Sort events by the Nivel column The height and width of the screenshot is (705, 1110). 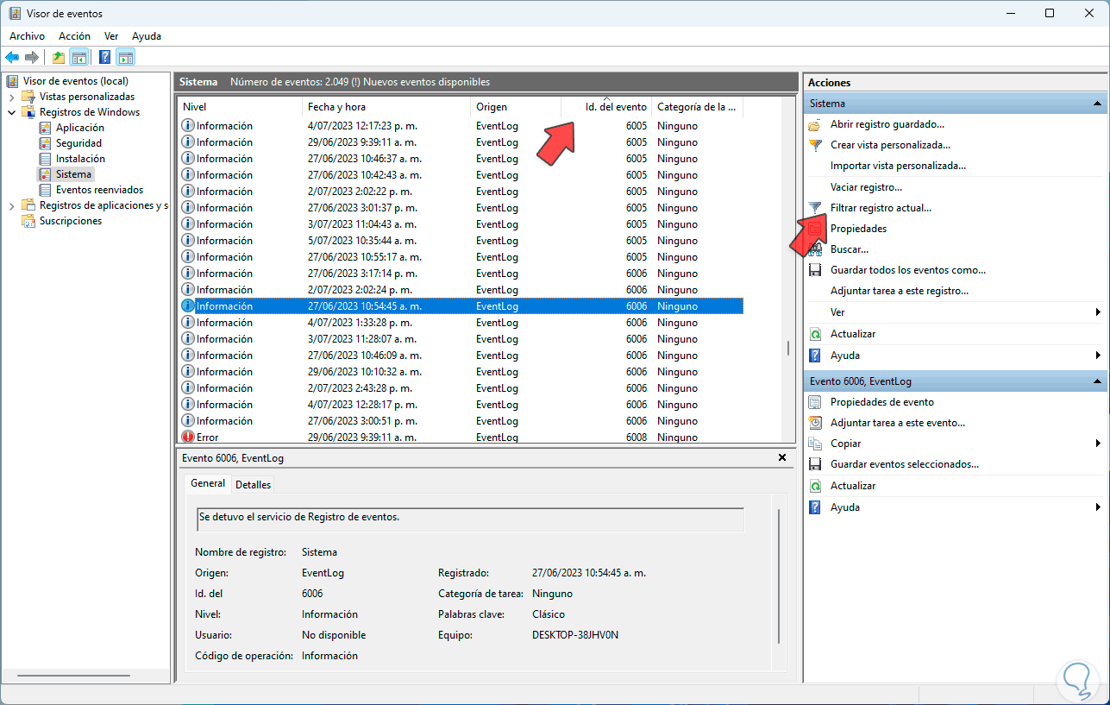click(240, 107)
